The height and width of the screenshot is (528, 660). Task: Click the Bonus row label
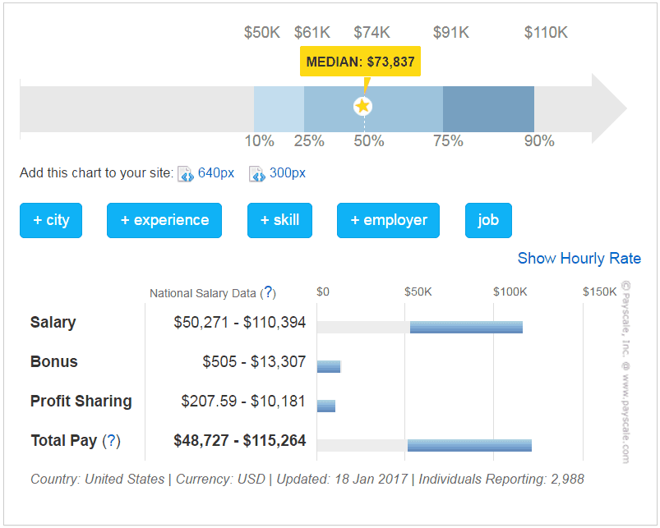point(54,361)
